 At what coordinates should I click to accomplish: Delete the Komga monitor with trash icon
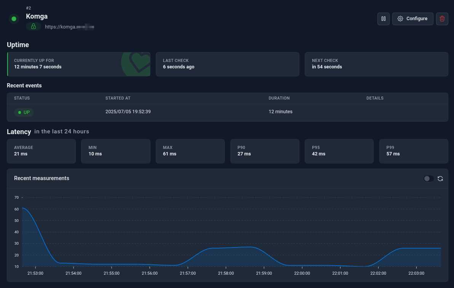[x=442, y=19]
